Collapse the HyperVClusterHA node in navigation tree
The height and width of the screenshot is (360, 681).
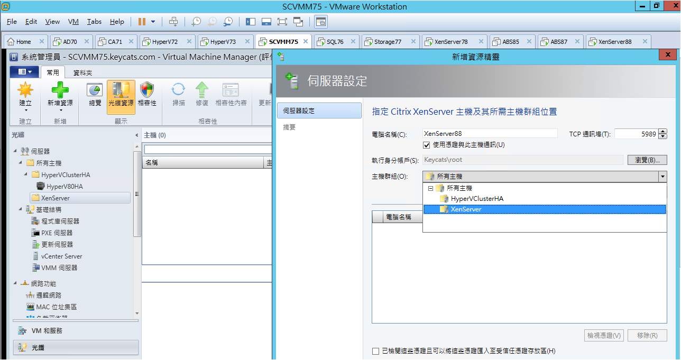(x=25, y=175)
